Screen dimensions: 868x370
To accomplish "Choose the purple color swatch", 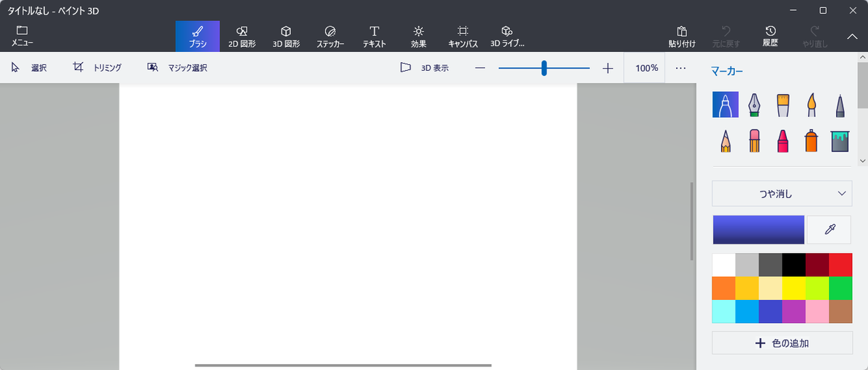I will pos(794,311).
